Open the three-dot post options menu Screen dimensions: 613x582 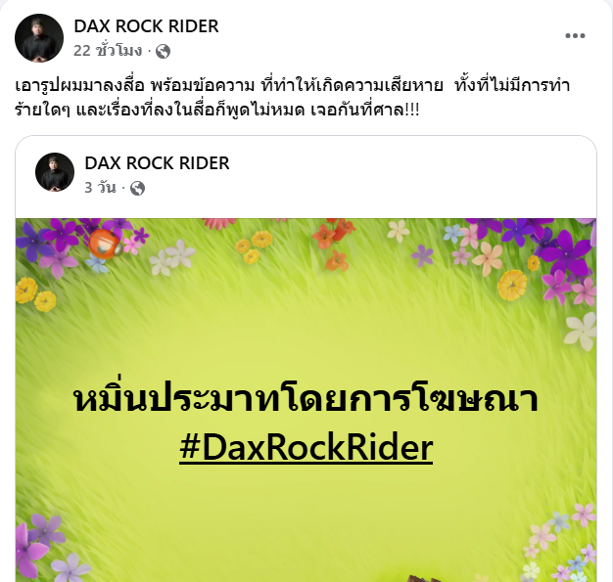tap(575, 36)
